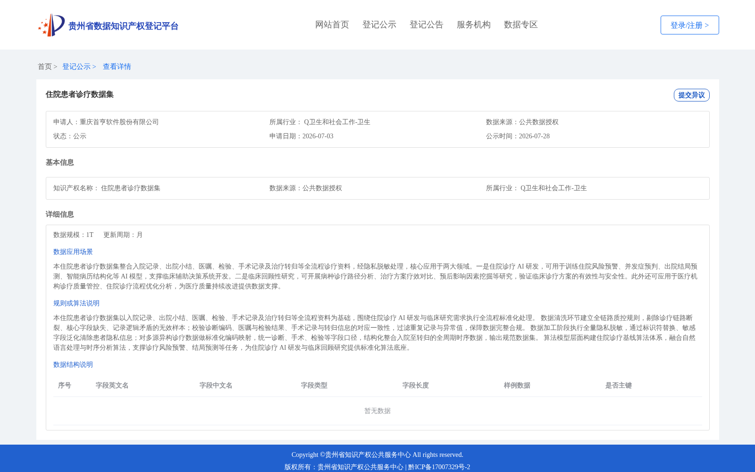This screenshot has width=755, height=472.
Task: Open 登记公告 navigation item
Action: [x=427, y=25]
